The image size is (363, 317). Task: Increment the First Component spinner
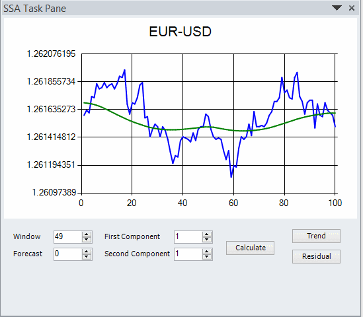tap(207, 234)
